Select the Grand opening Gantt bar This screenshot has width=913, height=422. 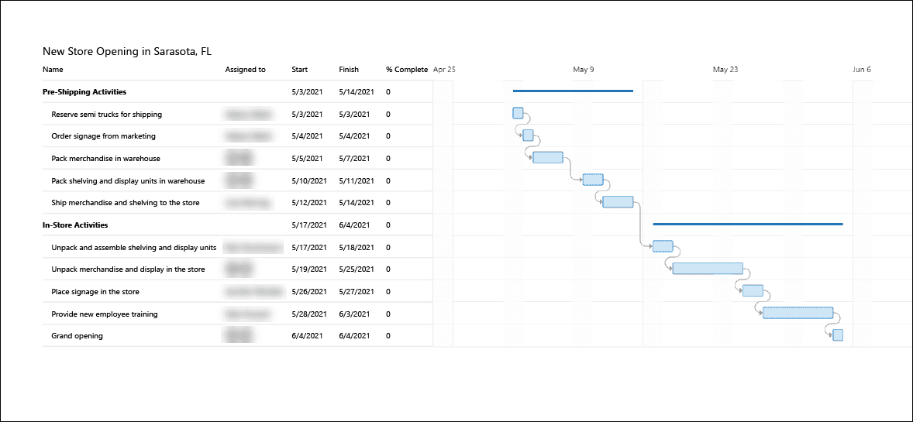pyautogui.click(x=838, y=335)
